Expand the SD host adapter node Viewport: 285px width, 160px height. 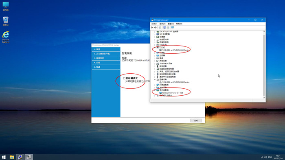point(155,34)
